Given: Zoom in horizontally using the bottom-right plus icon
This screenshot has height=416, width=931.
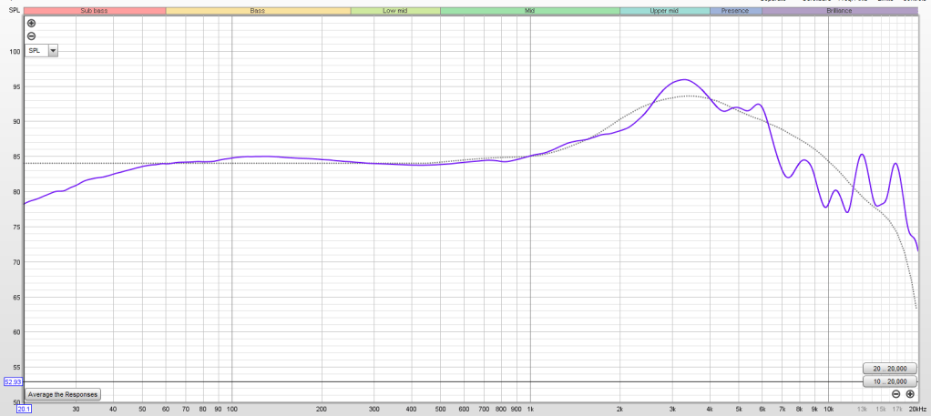Looking at the screenshot, I should [910, 394].
